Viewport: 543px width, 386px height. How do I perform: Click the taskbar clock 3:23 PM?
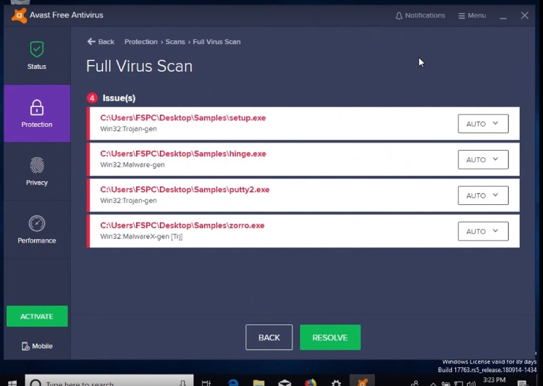(494, 381)
